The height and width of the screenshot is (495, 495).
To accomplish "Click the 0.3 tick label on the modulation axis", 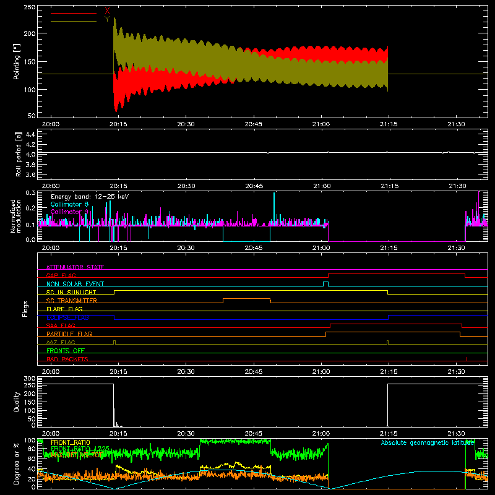I will pyautogui.click(x=30, y=193).
